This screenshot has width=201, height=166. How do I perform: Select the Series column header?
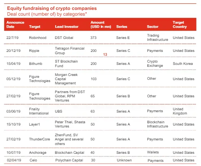pyautogui.click(x=122, y=27)
